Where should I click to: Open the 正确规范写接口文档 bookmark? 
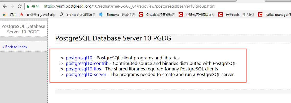200,14
